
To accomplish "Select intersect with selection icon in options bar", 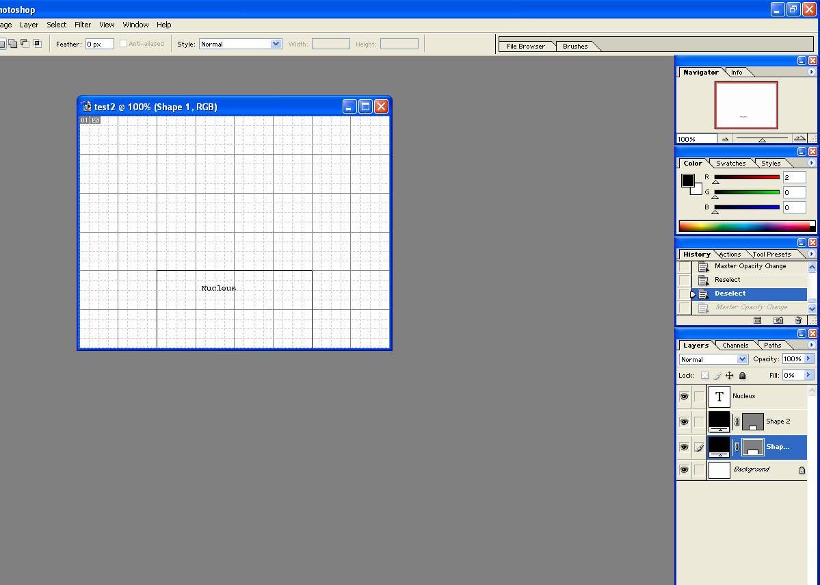I will coord(38,44).
